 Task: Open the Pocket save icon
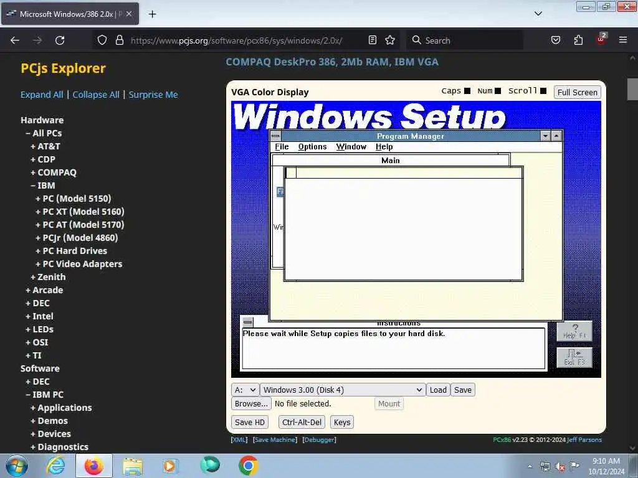click(x=556, y=40)
